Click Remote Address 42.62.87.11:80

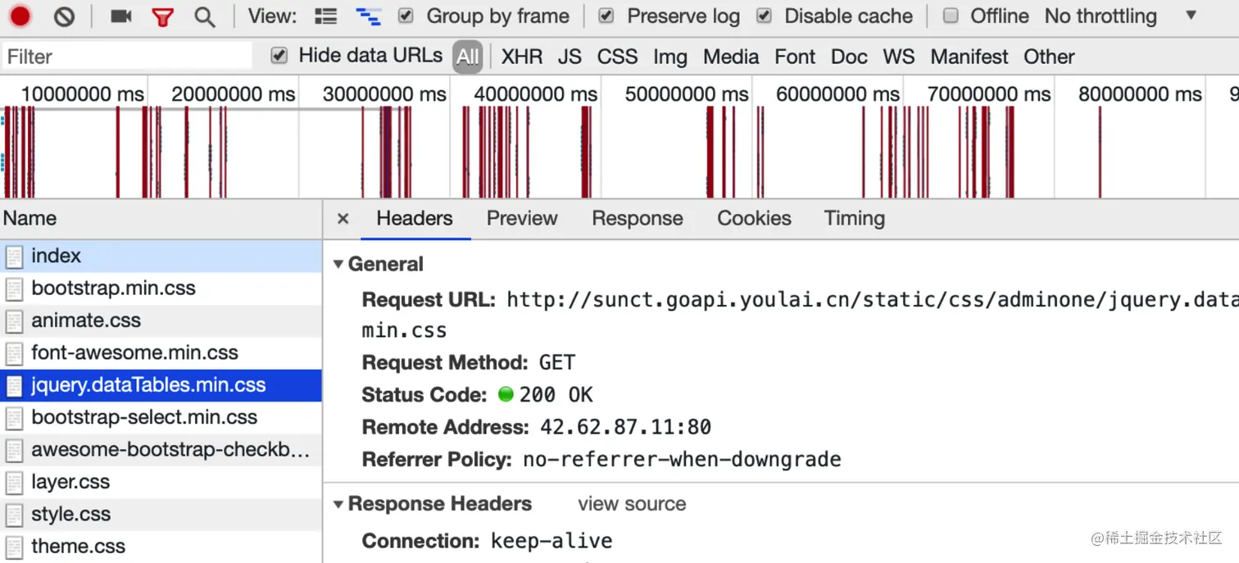click(625, 428)
